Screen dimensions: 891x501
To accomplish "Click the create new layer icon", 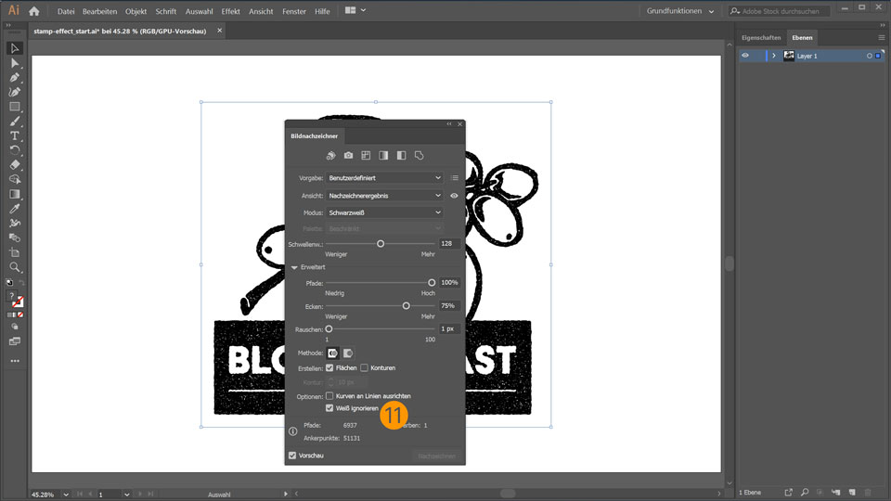I will click(852, 493).
